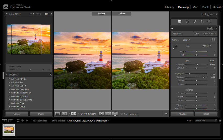This screenshot has width=223, height=140.
Task: Open the WB As Shot dropdown
Action: coord(207,46)
